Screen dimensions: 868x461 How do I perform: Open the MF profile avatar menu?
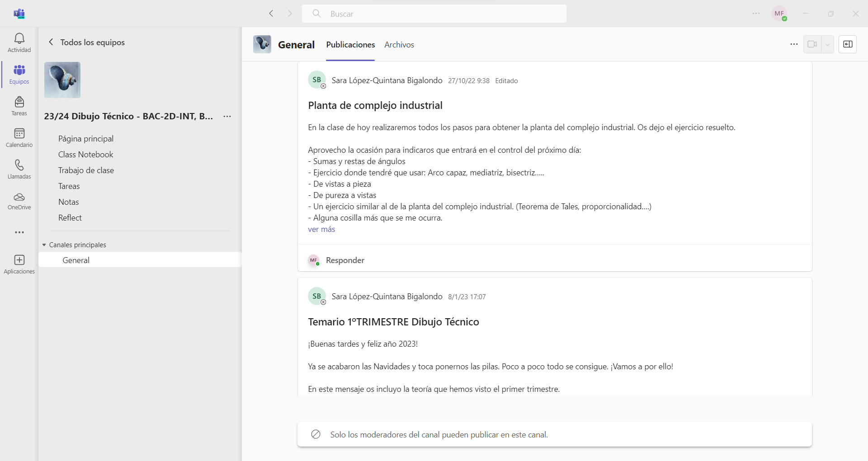779,14
